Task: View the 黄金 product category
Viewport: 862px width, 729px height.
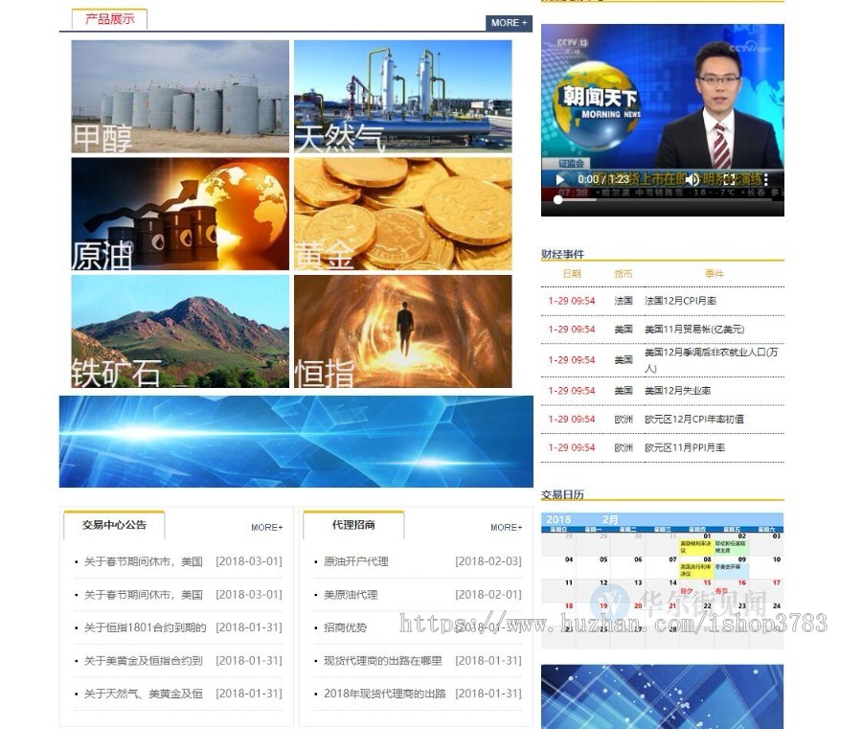Action: click(x=402, y=215)
